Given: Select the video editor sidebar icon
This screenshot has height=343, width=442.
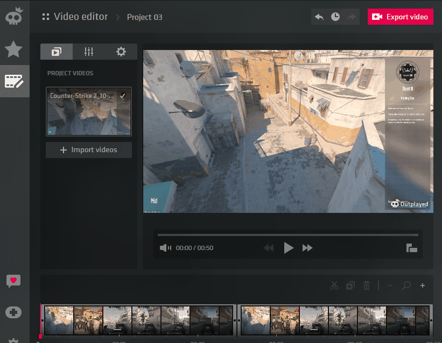Looking at the screenshot, I should [x=14, y=81].
